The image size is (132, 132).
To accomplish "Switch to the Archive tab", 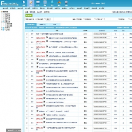I will point(54,24).
